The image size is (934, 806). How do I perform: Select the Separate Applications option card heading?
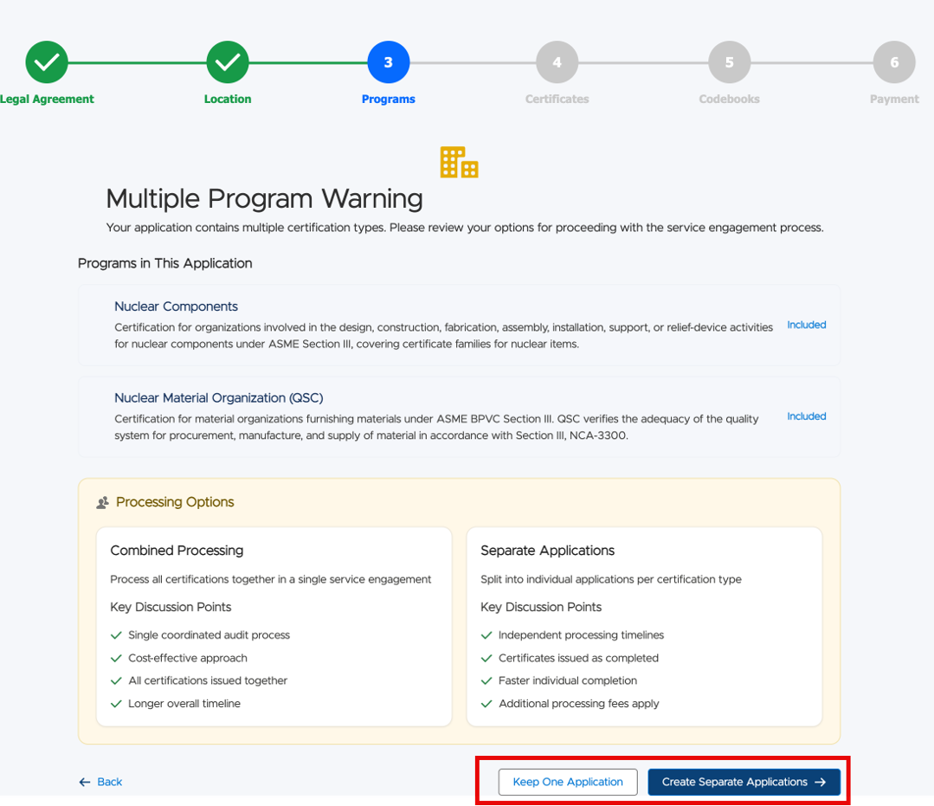pyautogui.click(x=547, y=551)
